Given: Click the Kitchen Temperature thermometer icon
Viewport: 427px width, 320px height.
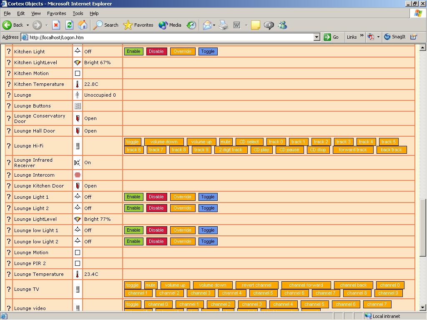Looking at the screenshot, I should click(x=78, y=84).
